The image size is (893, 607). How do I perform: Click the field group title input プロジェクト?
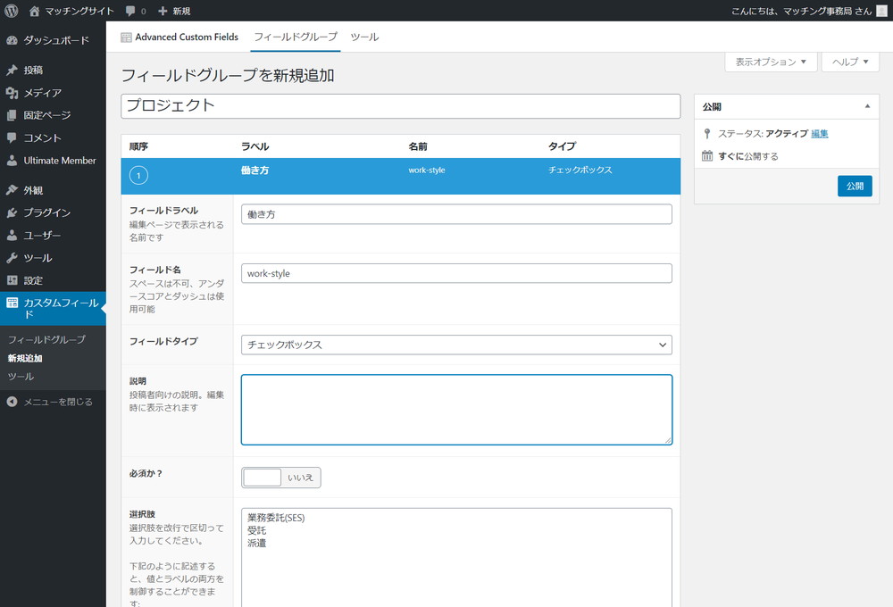coord(400,106)
